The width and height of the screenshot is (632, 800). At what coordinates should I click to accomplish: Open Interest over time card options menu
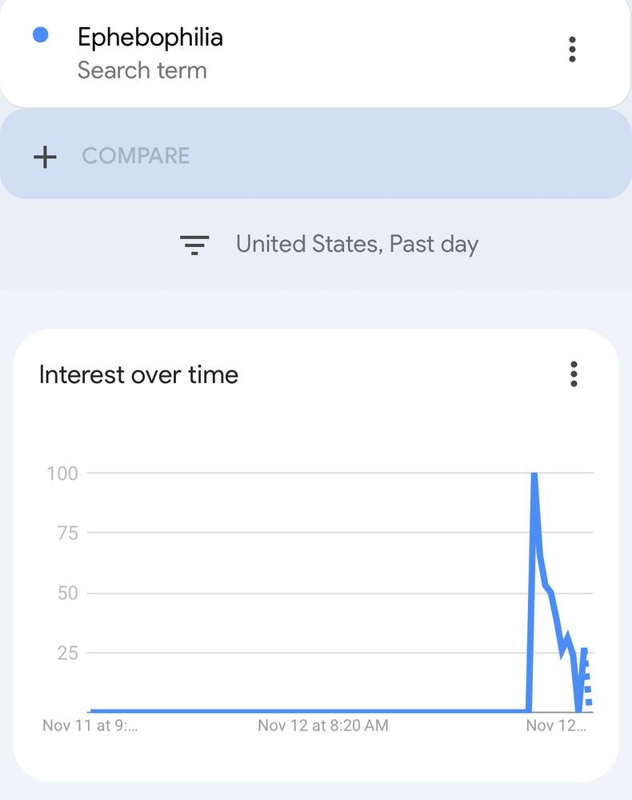point(574,374)
